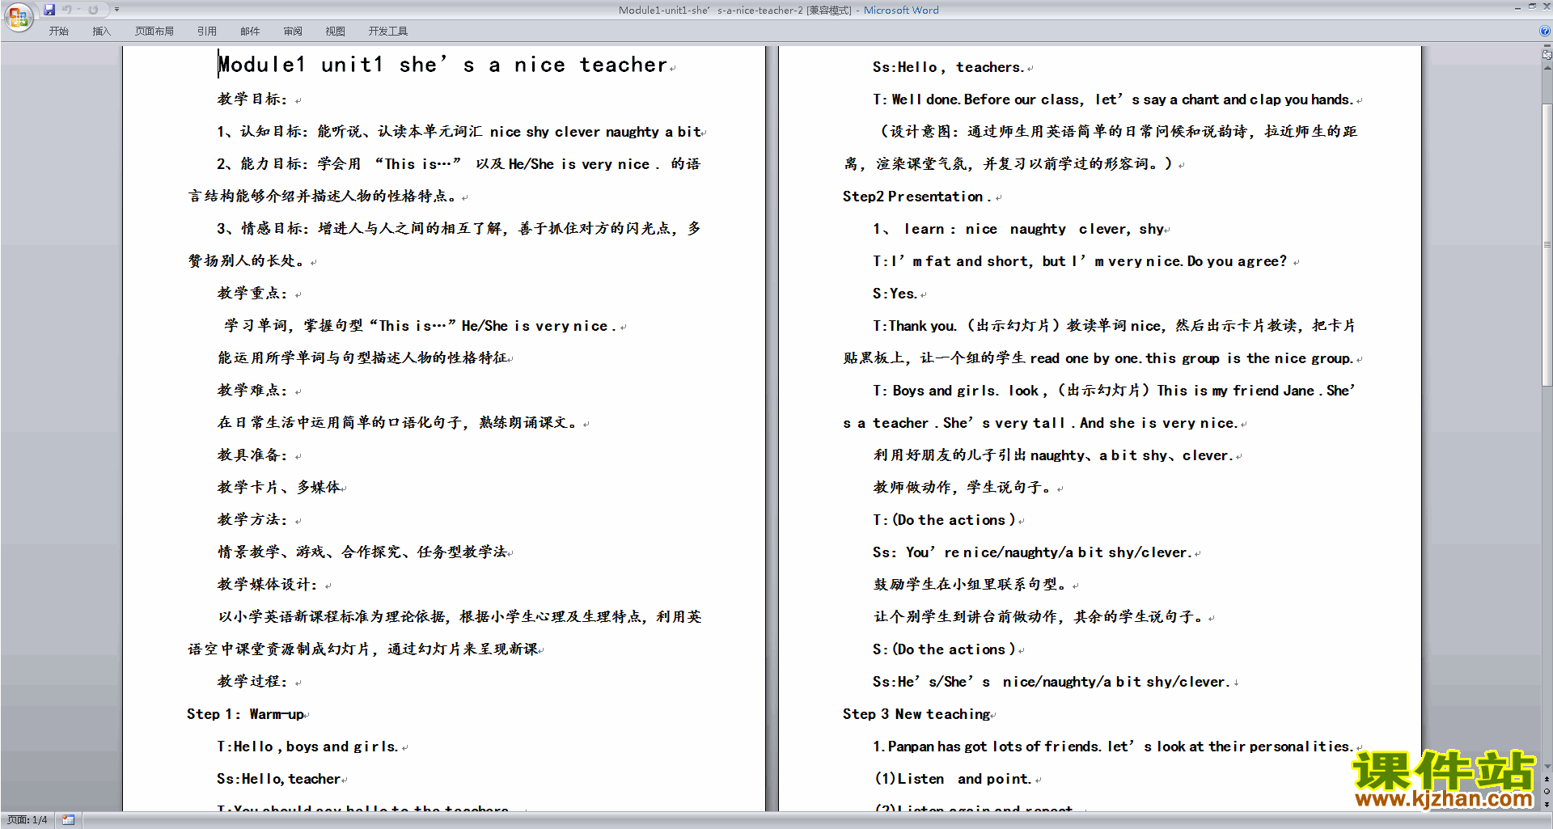Click the '教具准备:' heading
Viewport: 1553px width, 829px height.
(x=252, y=455)
